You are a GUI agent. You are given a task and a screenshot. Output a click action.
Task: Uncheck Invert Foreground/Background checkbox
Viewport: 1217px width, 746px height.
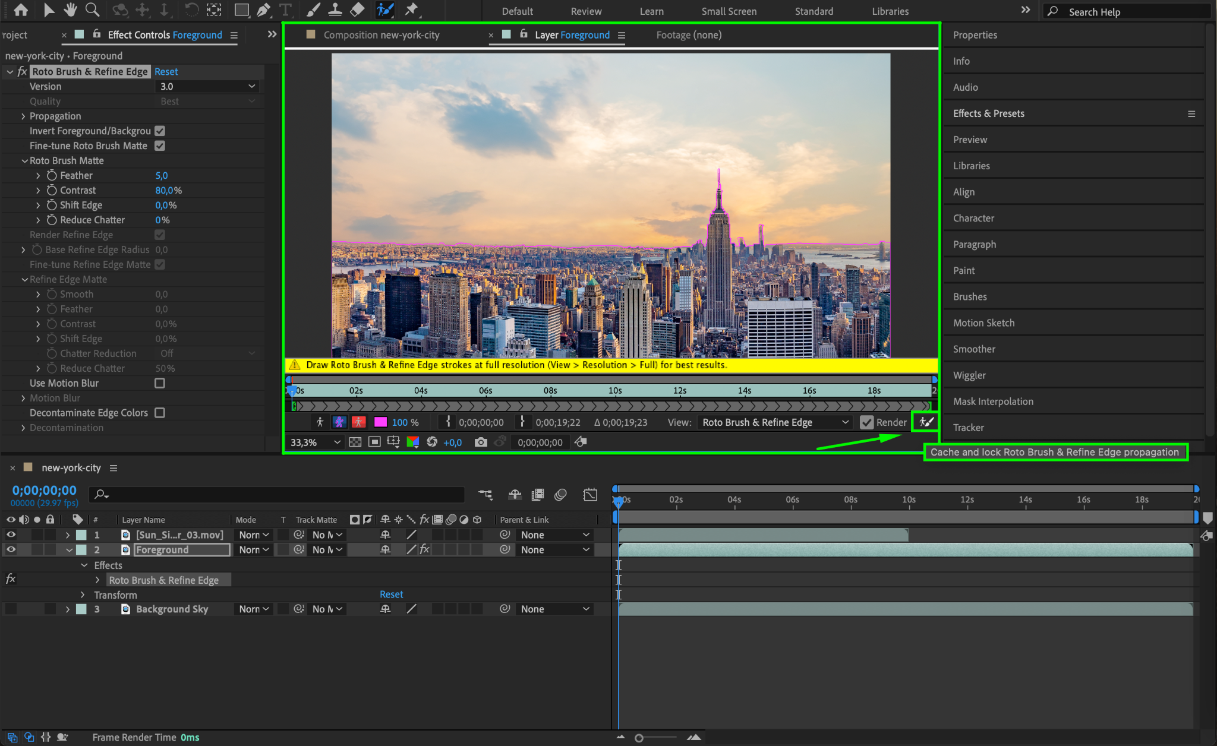click(x=160, y=131)
